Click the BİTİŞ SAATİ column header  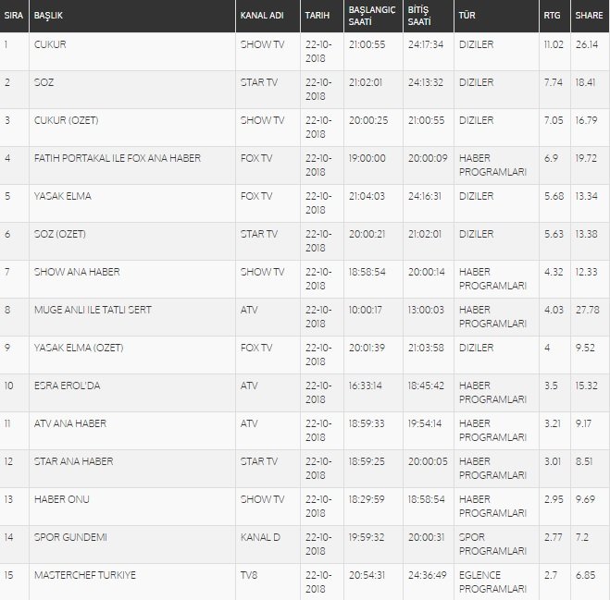tap(418, 17)
